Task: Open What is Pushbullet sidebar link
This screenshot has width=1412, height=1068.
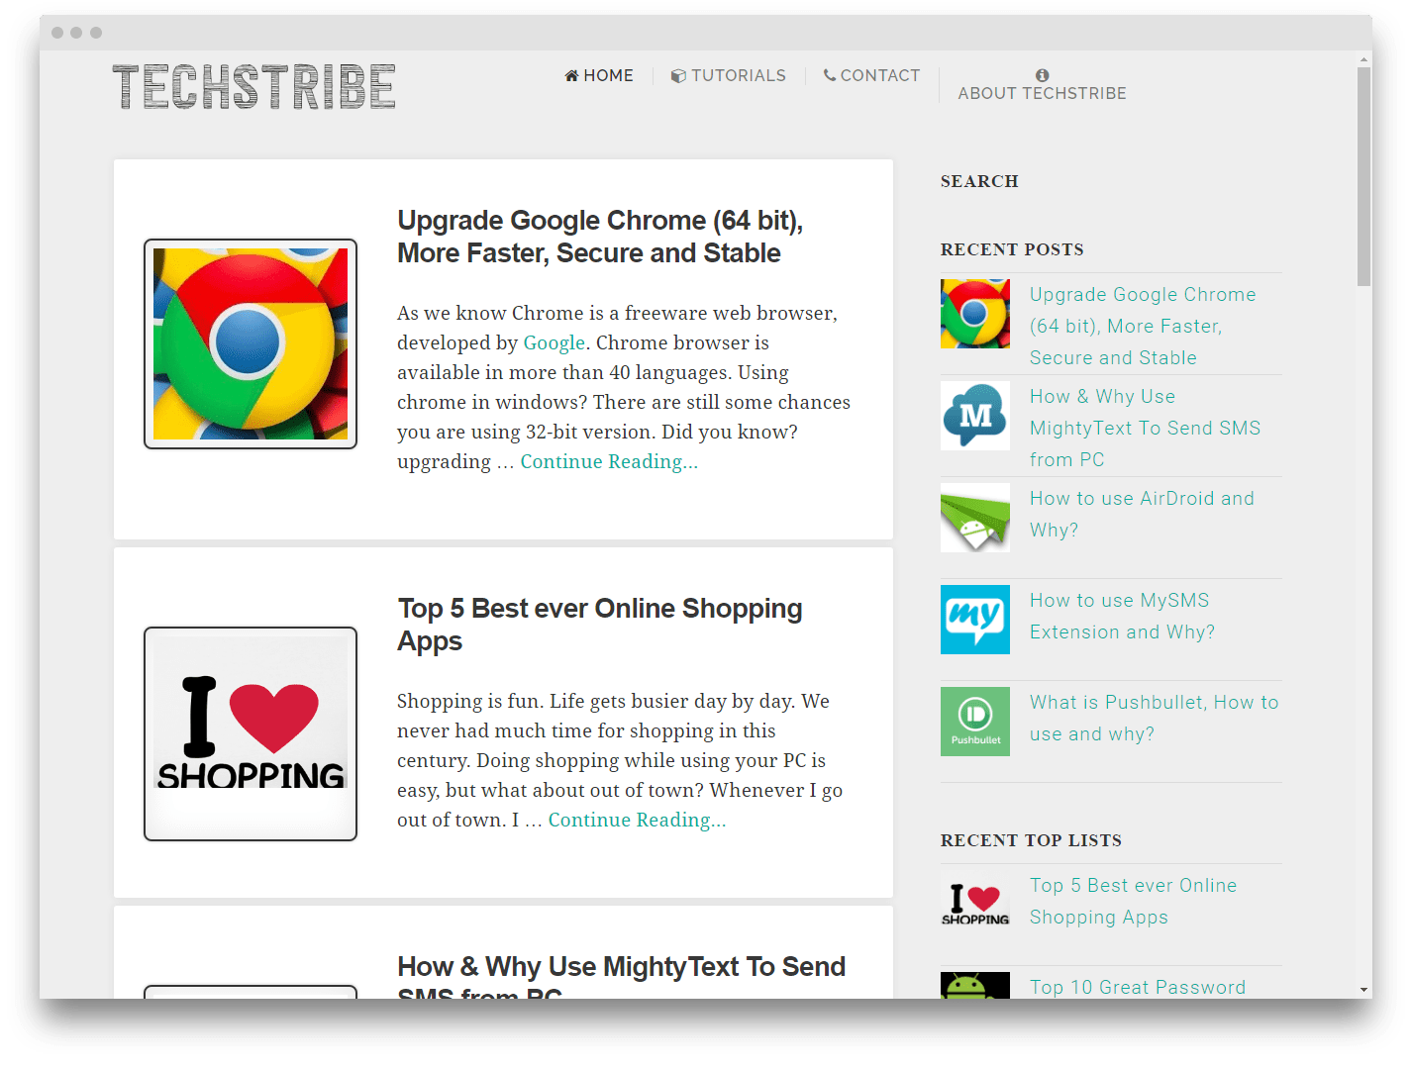Action: (x=1154, y=718)
